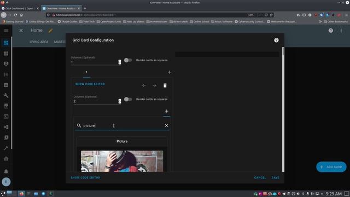Open the Home Assistant sidebar hamburger menu
The image size is (350, 197).
(x=6, y=31)
